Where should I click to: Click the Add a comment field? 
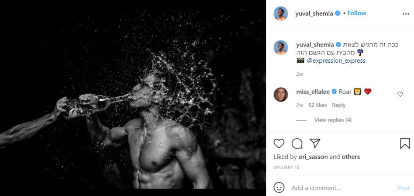[x=341, y=188]
